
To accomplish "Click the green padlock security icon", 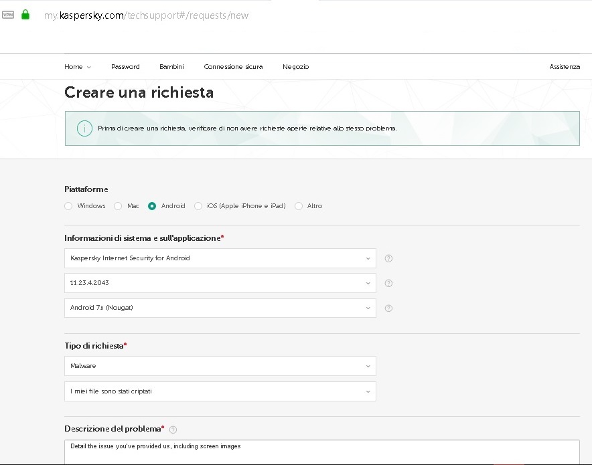I will click(25, 15).
